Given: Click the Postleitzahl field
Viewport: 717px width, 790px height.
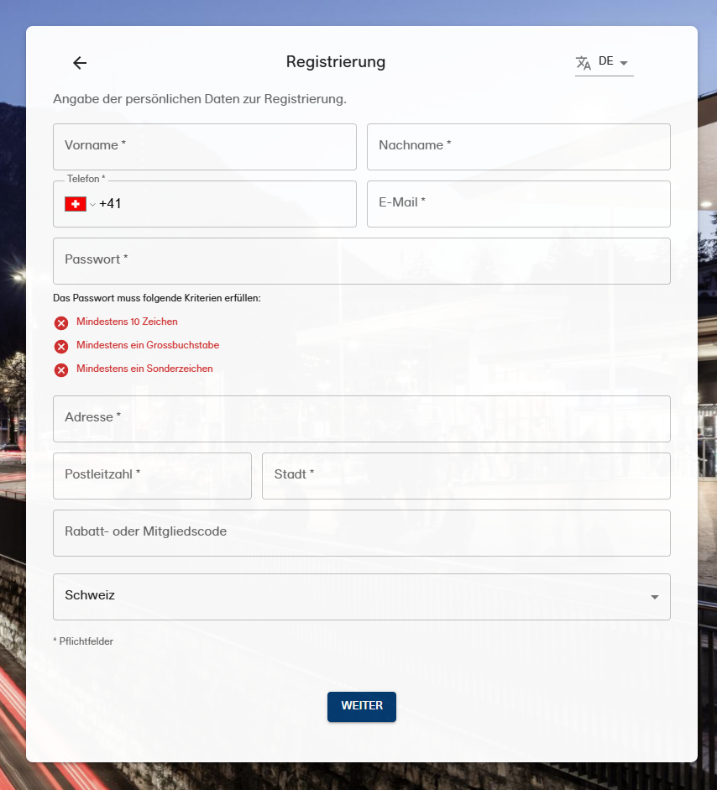Looking at the screenshot, I should click(x=152, y=476).
